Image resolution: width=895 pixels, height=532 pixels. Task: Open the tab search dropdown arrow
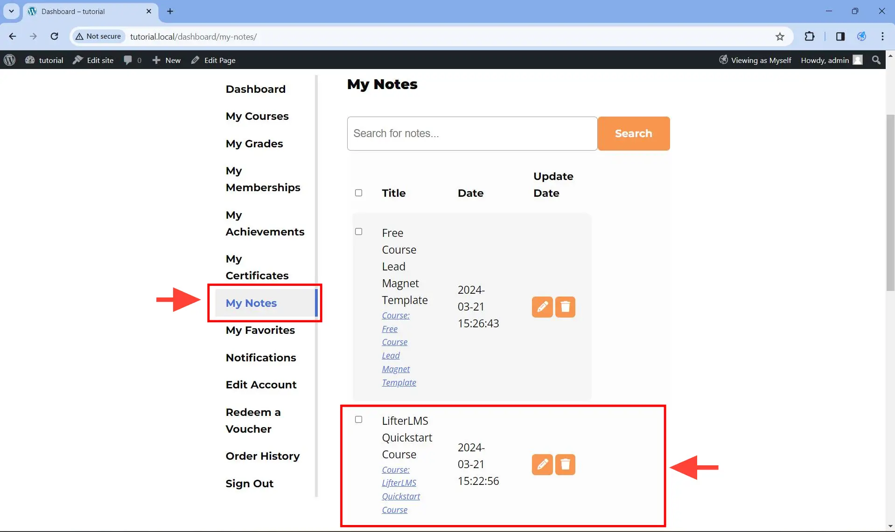(11, 11)
